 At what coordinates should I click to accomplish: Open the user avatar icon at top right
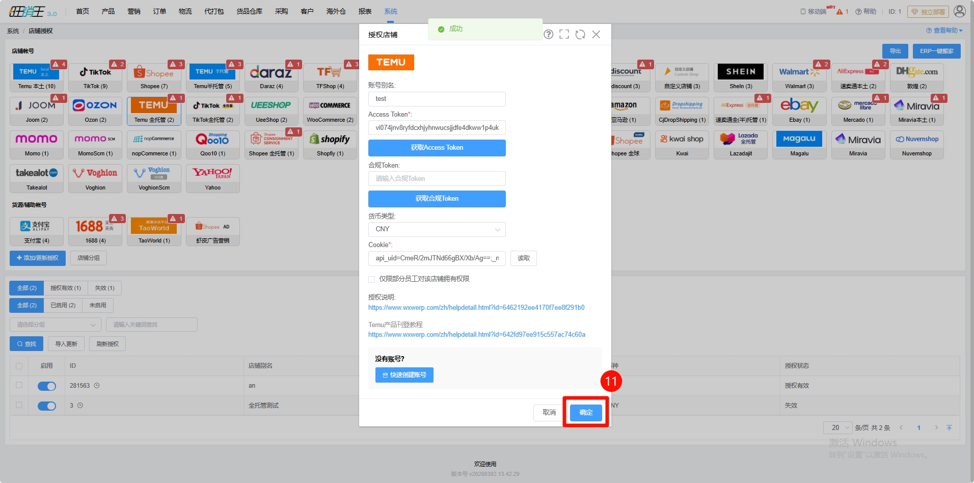[959, 11]
